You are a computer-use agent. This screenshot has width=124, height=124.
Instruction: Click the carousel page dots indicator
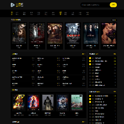pyautogui.click(x=114, y=20)
